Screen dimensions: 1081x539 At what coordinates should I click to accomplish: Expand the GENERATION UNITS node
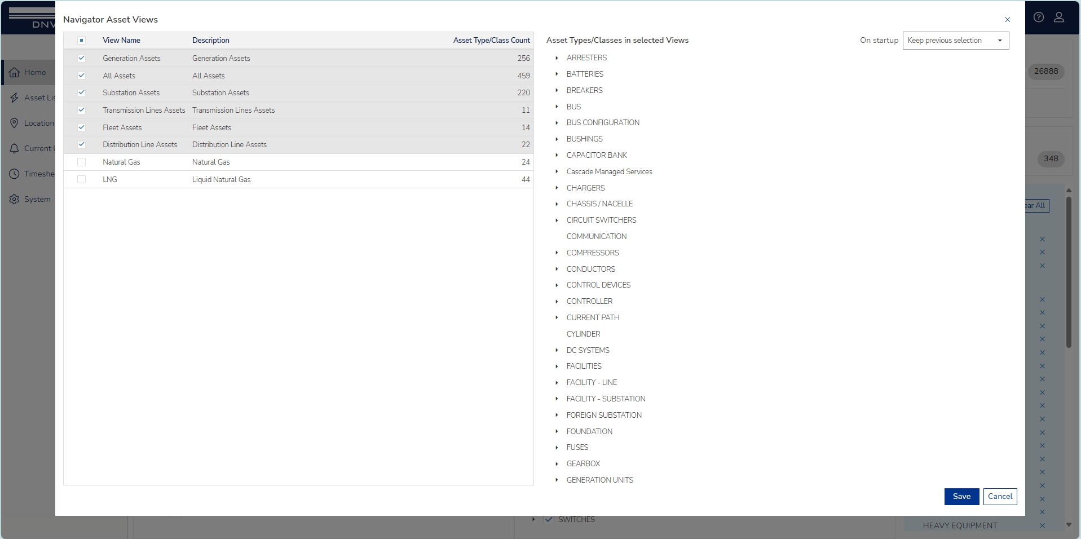click(x=557, y=480)
